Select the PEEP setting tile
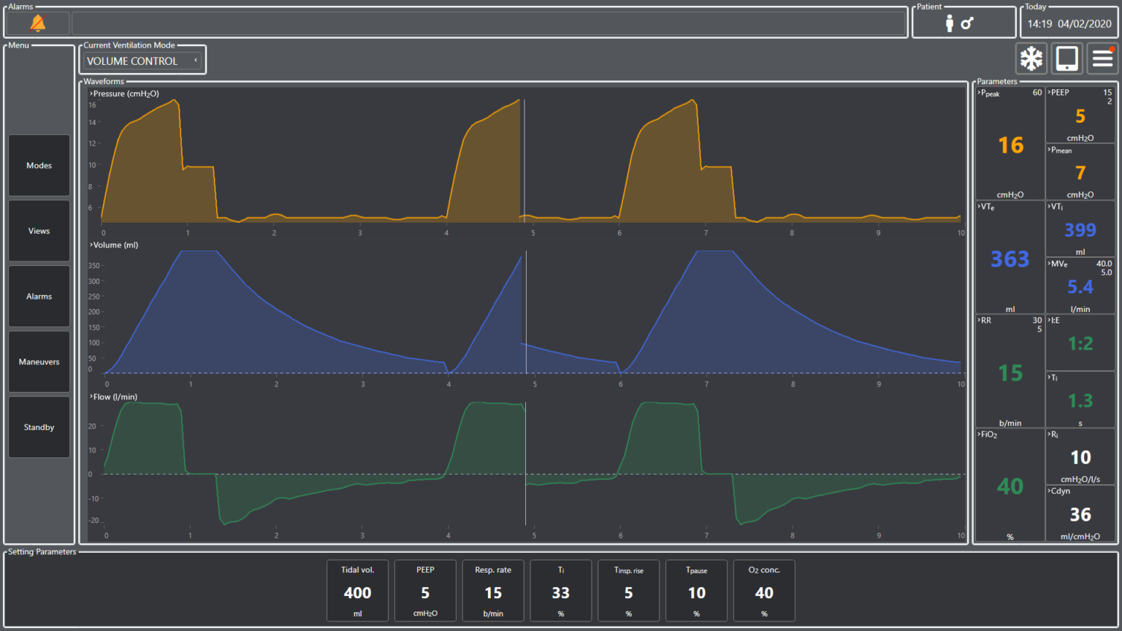The height and width of the screenshot is (631, 1122). point(425,591)
